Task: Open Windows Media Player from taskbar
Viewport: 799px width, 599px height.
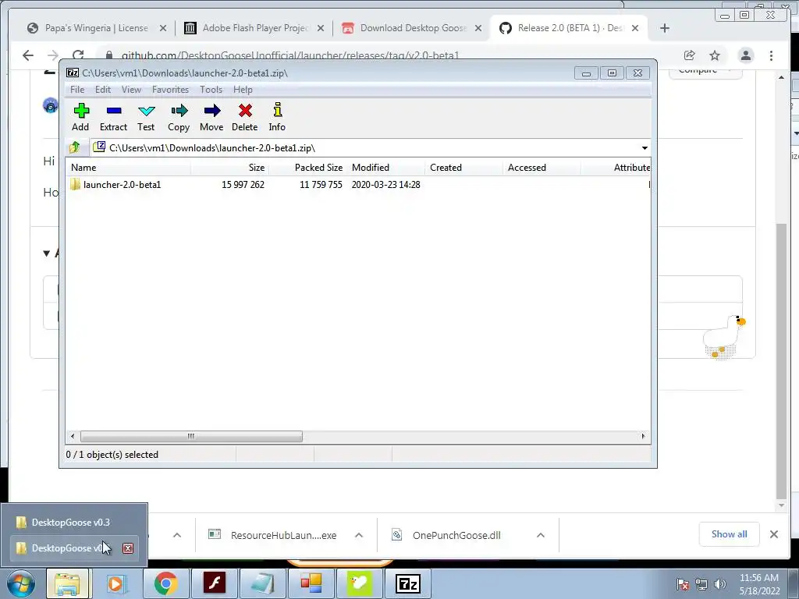Action: 115,583
